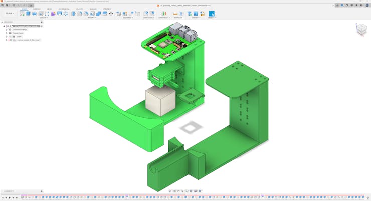
Task: Select the Offset Plane construct tool
Action: [164, 14]
